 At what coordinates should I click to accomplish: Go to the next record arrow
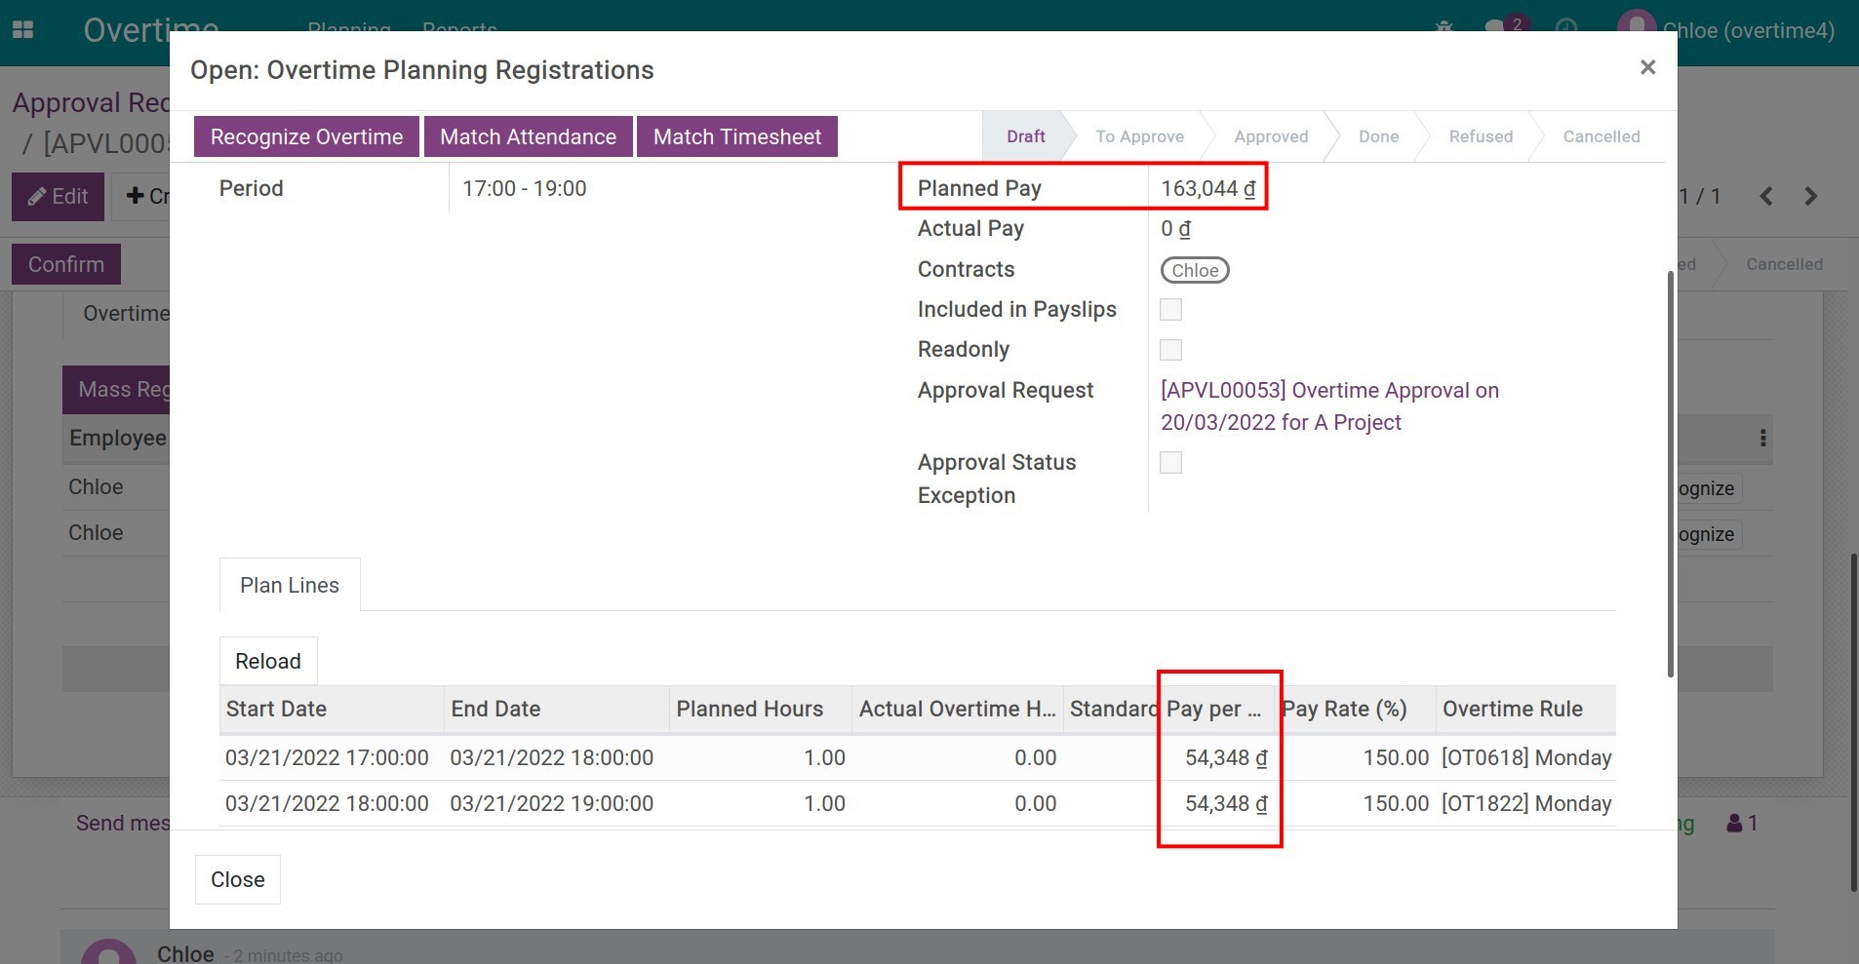(1810, 196)
